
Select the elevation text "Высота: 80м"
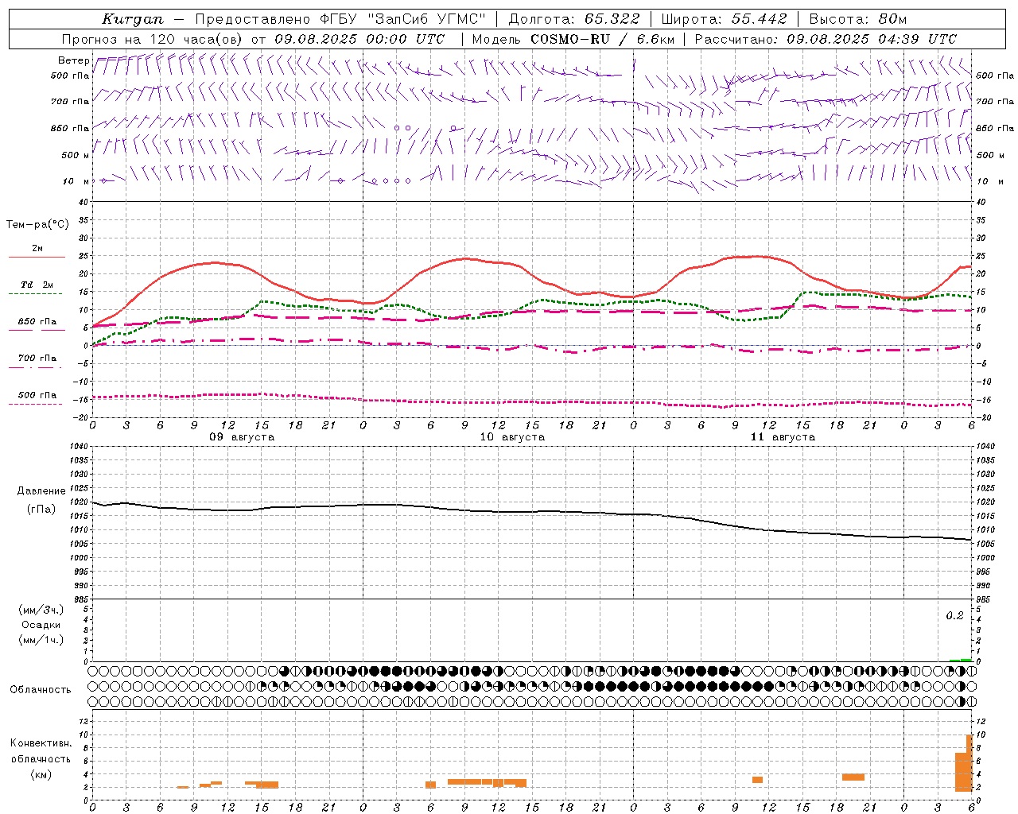pos(858,19)
